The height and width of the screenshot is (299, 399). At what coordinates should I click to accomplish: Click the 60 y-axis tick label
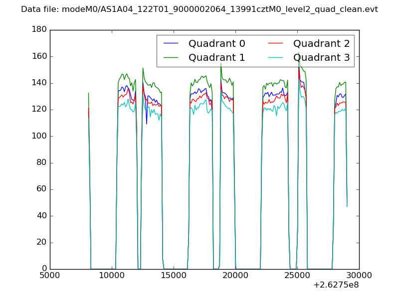(41, 189)
